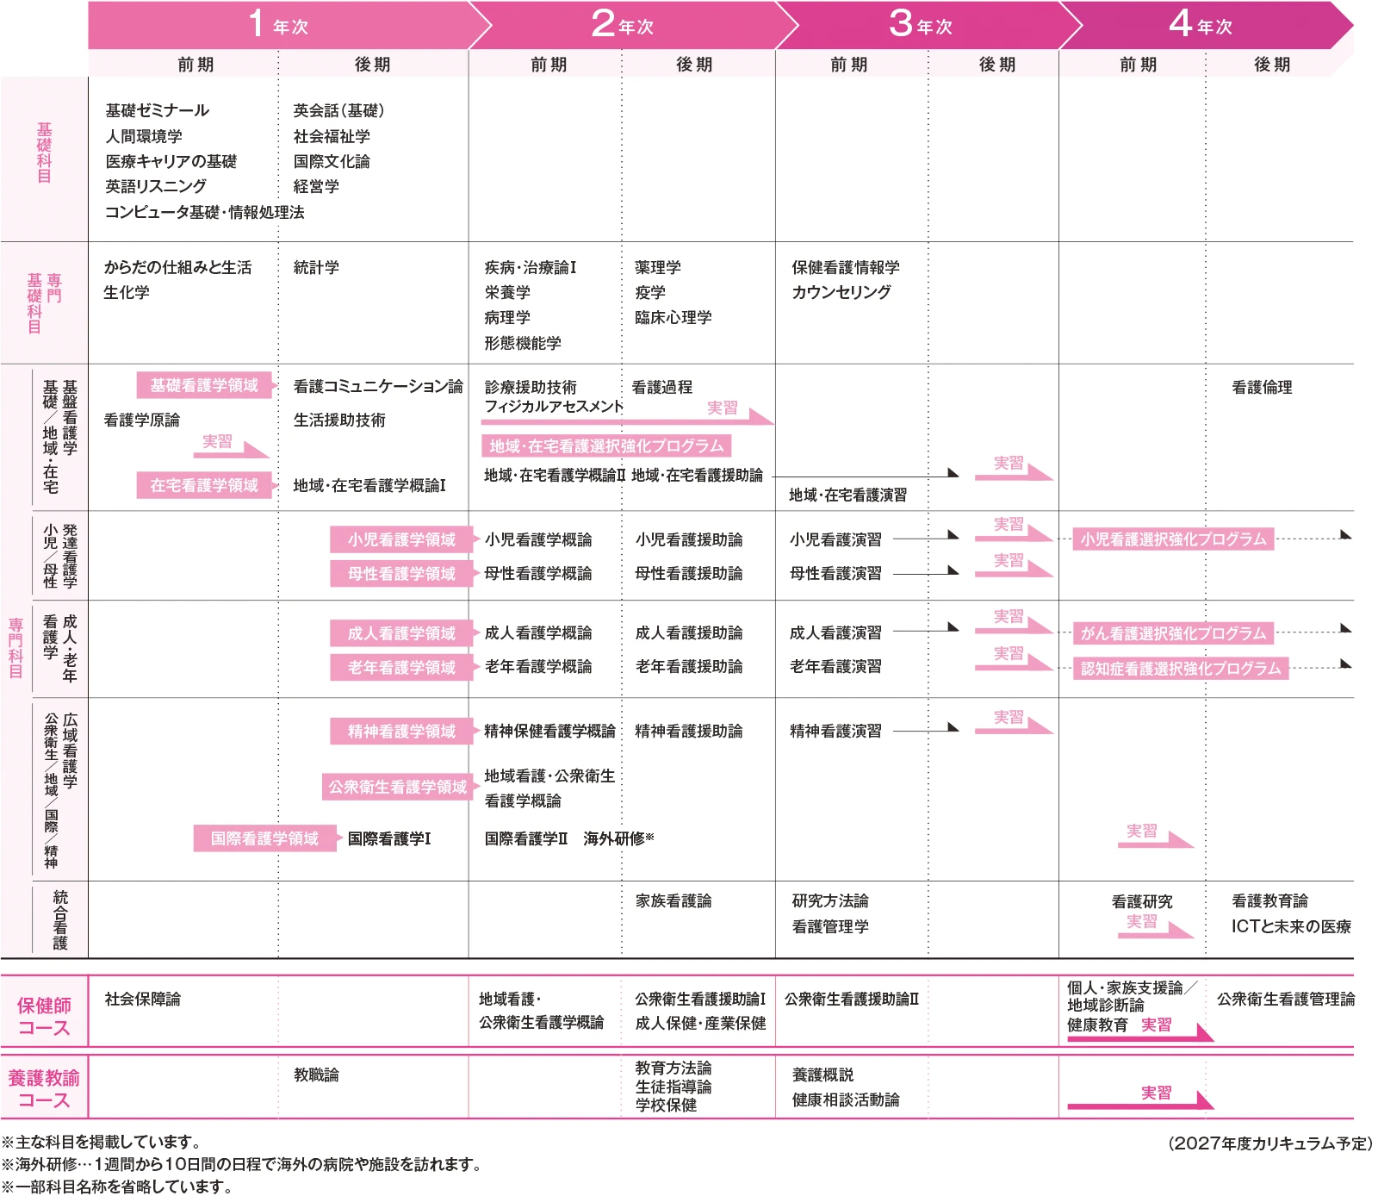Viewport: 1378px width, 1196px height.
Task: Click the 実習 arrow below 看護学原論
Action: 230,445
